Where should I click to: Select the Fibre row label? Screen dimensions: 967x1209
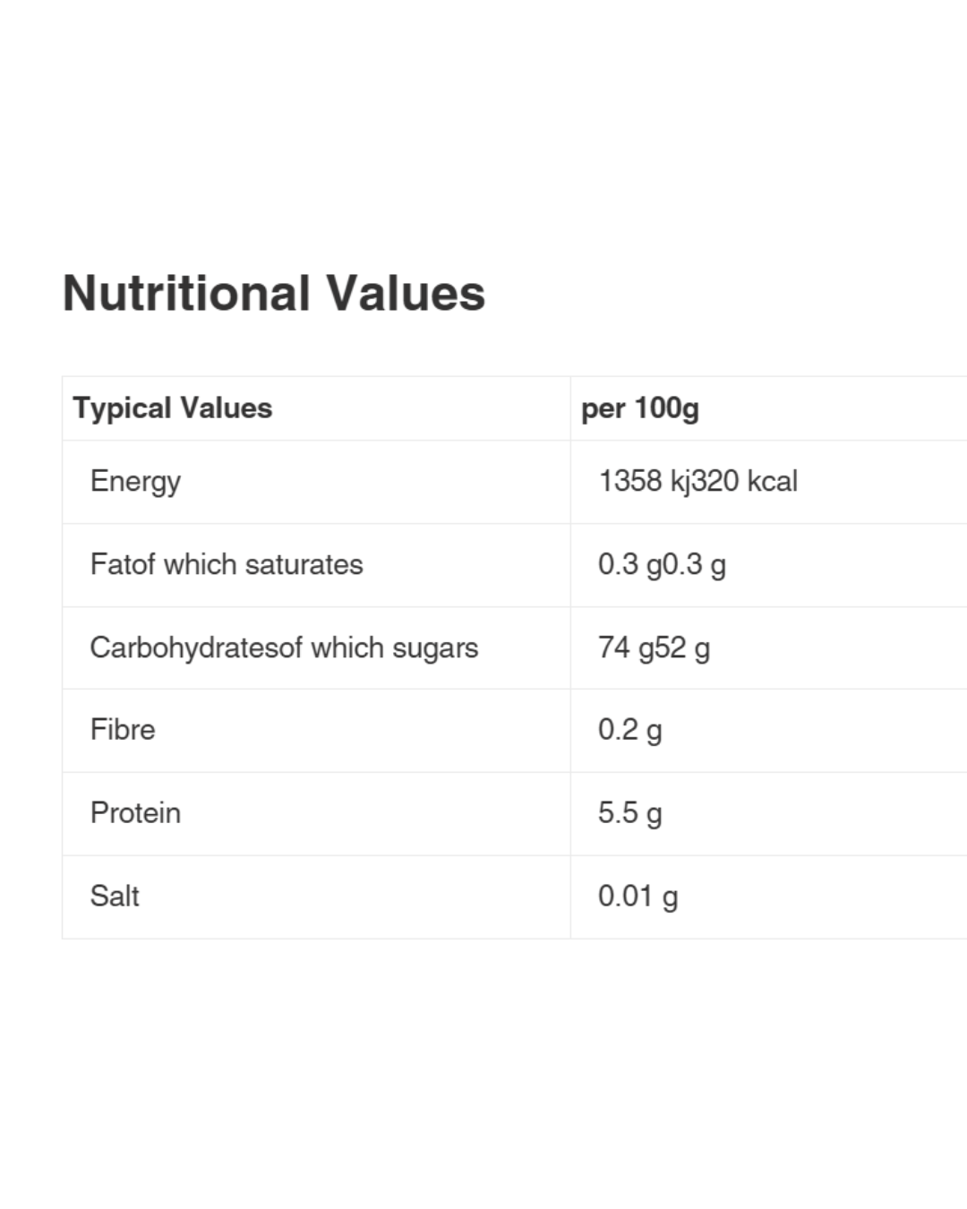click(123, 730)
